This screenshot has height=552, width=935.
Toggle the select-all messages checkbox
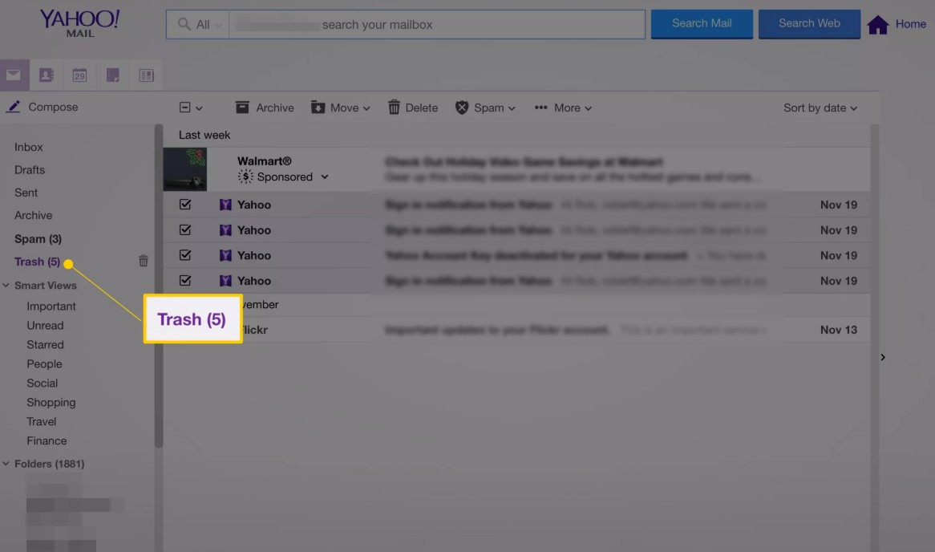(185, 107)
